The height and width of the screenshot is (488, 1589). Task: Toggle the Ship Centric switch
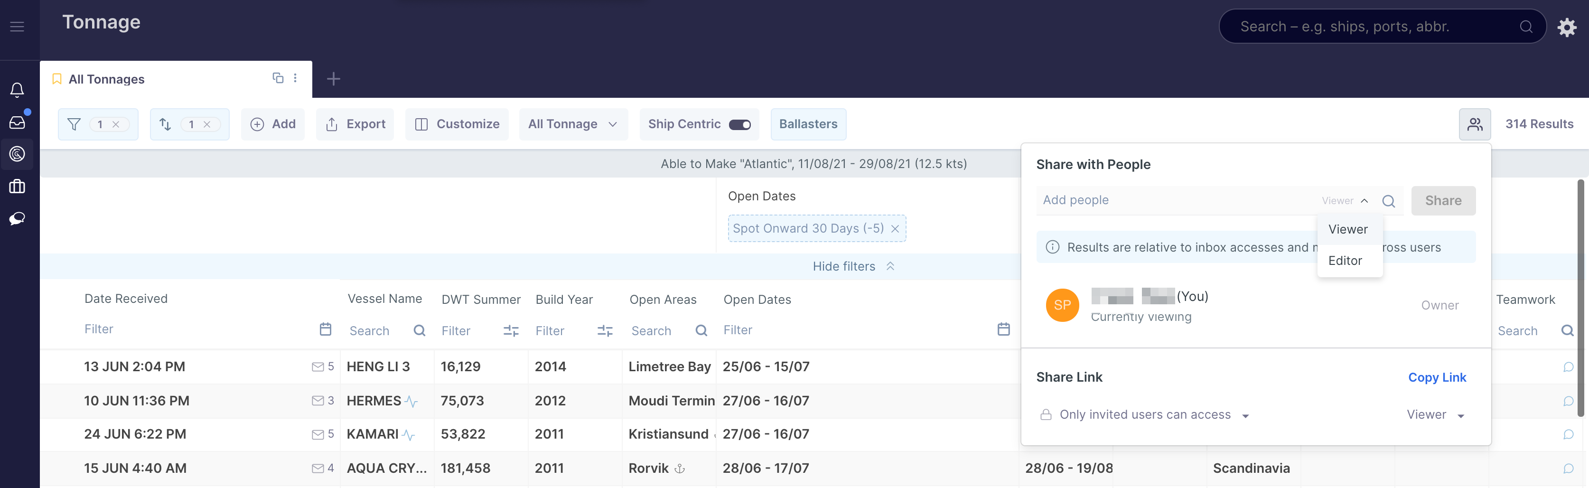point(739,125)
